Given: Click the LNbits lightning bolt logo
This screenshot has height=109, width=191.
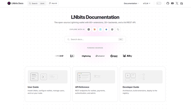Looking at the screenshot, I should click(9, 3).
